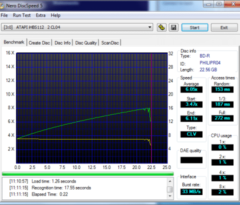The image size is (240, 205).
Task: Click the end speed value 6.11x
Action: pyautogui.click(x=191, y=118)
